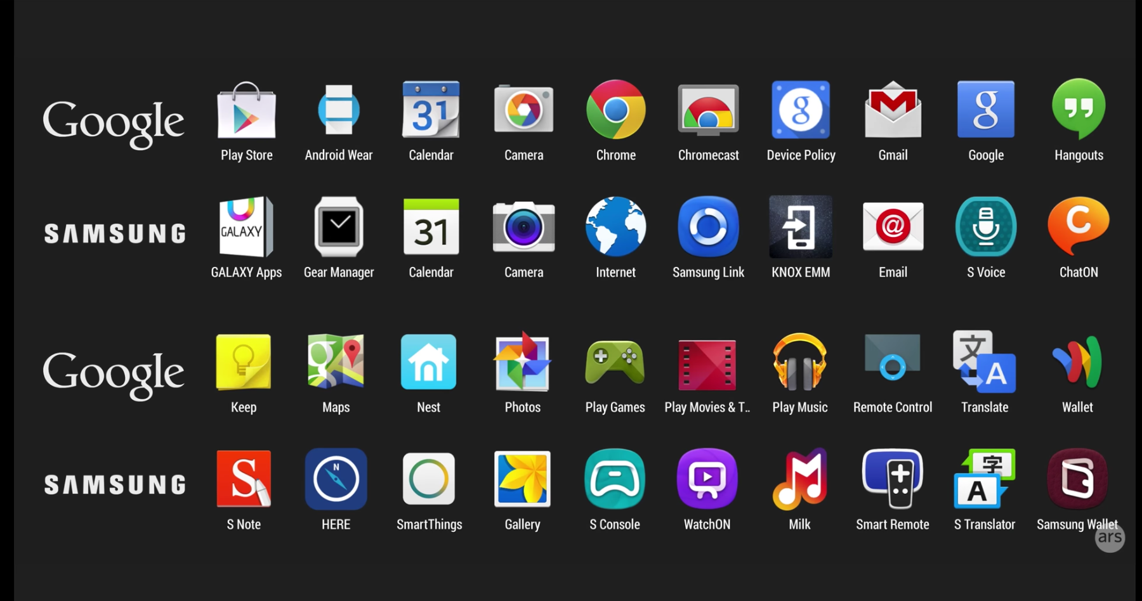The width and height of the screenshot is (1142, 601).
Task: Open the Device Policy app
Action: click(x=801, y=110)
